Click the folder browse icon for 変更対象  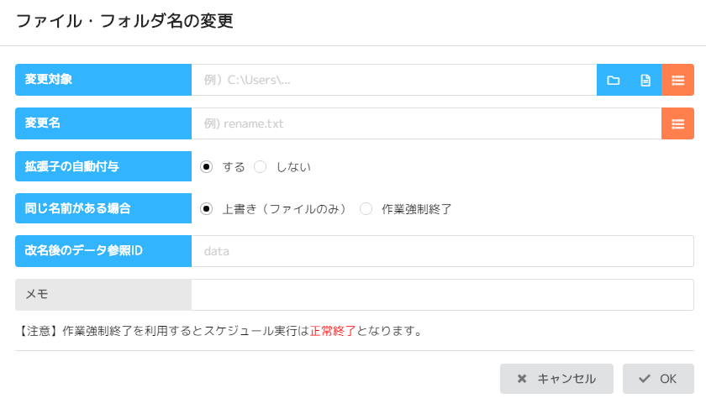(614, 80)
